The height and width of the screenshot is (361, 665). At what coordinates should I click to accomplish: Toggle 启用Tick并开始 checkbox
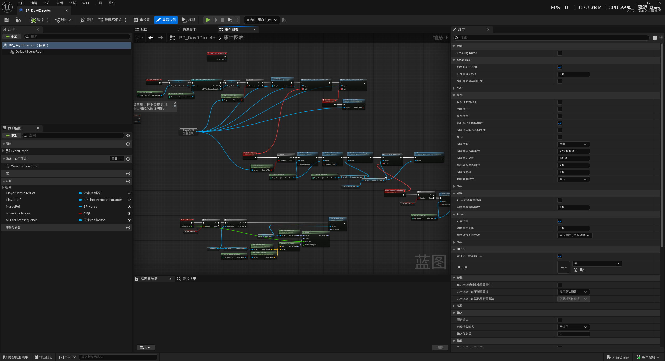pos(560,67)
